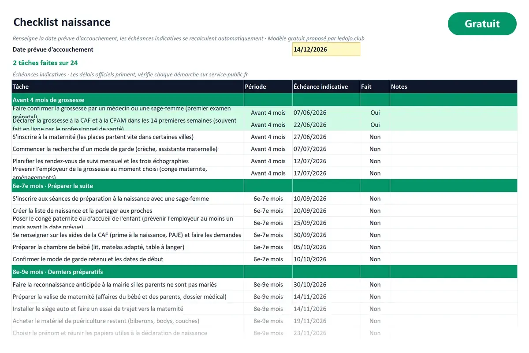The height and width of the screenshot is (353, 529).
Task: Click the '8e-9e mois · Derniers préparatifs' section
Action: 264,272
